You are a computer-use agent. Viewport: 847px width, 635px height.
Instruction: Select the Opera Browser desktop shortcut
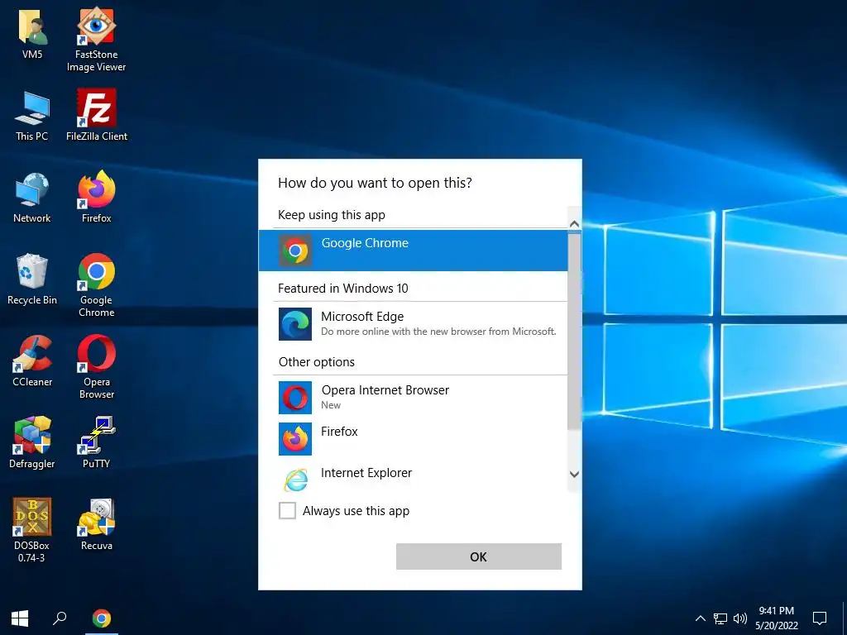tap(97, 366)
